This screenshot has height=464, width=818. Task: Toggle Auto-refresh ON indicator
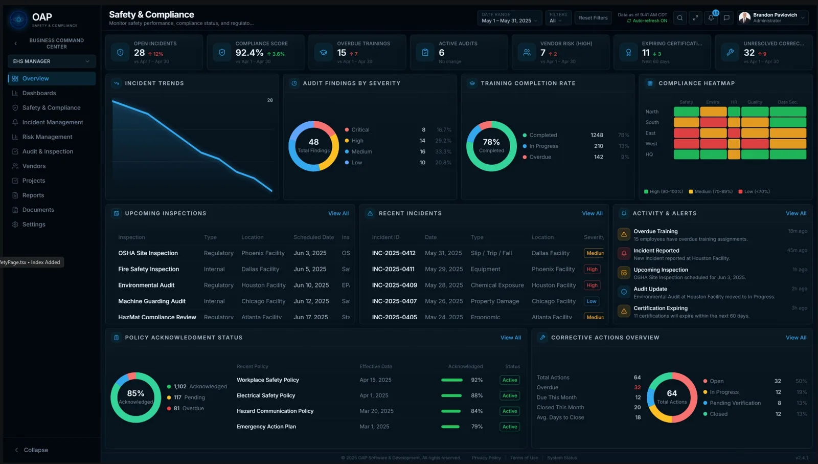point(647,21)
